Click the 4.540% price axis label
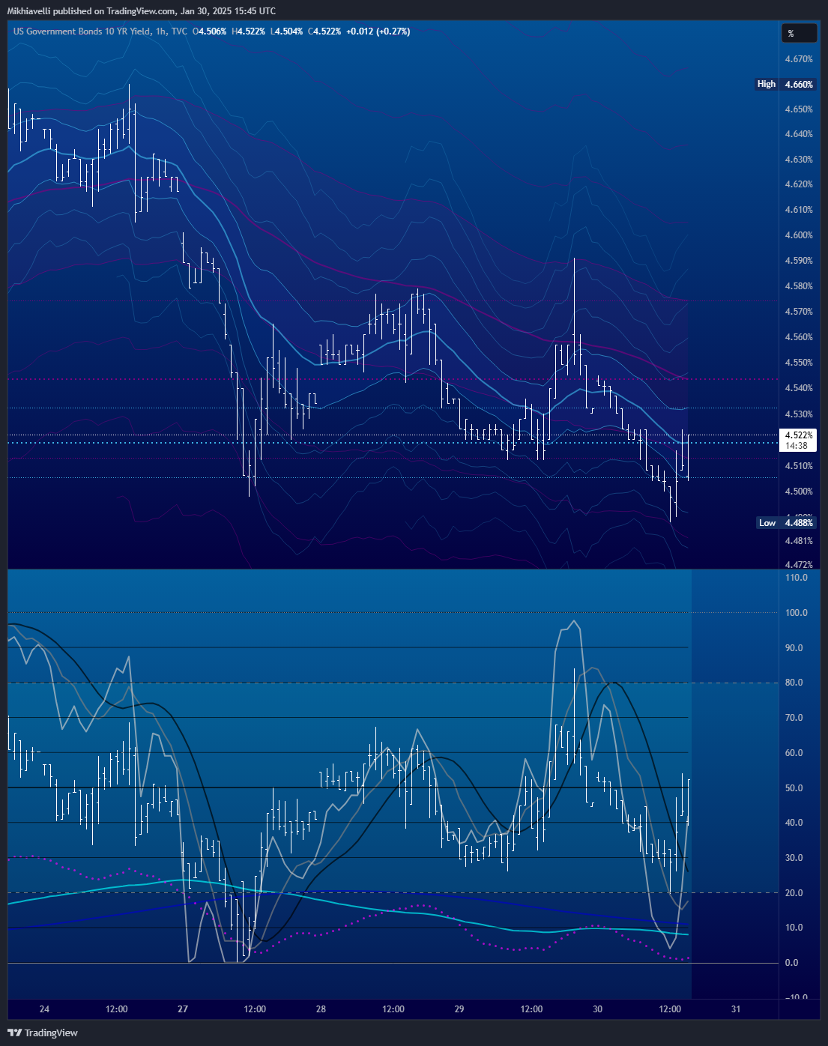Screen dimensions: 828x1046 [798, 388]
